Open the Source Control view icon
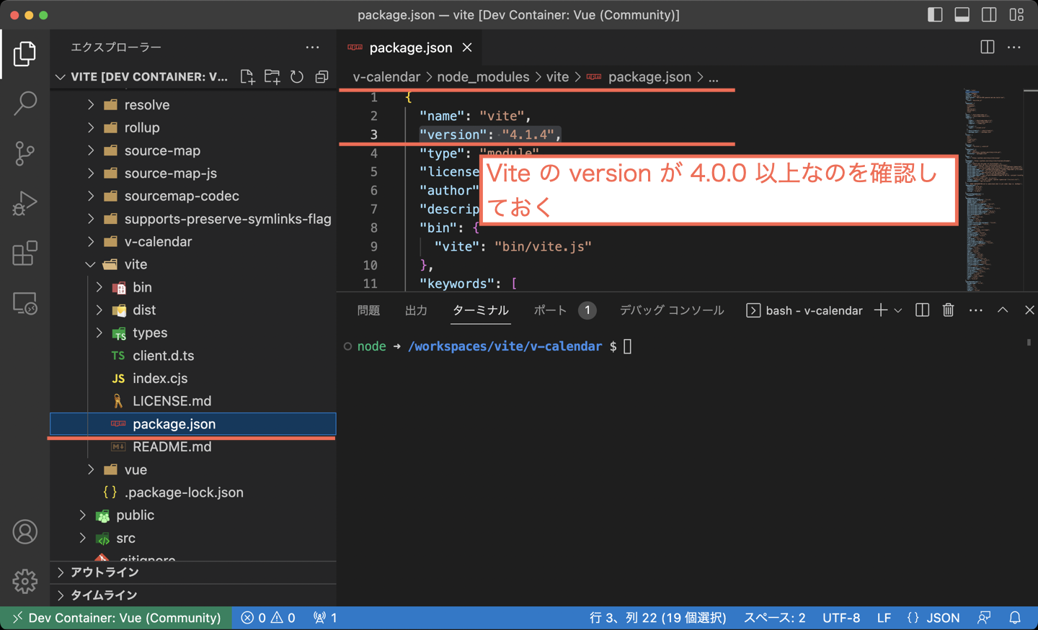This screenshot has height=630, width=1038. [x=25, y=153]
